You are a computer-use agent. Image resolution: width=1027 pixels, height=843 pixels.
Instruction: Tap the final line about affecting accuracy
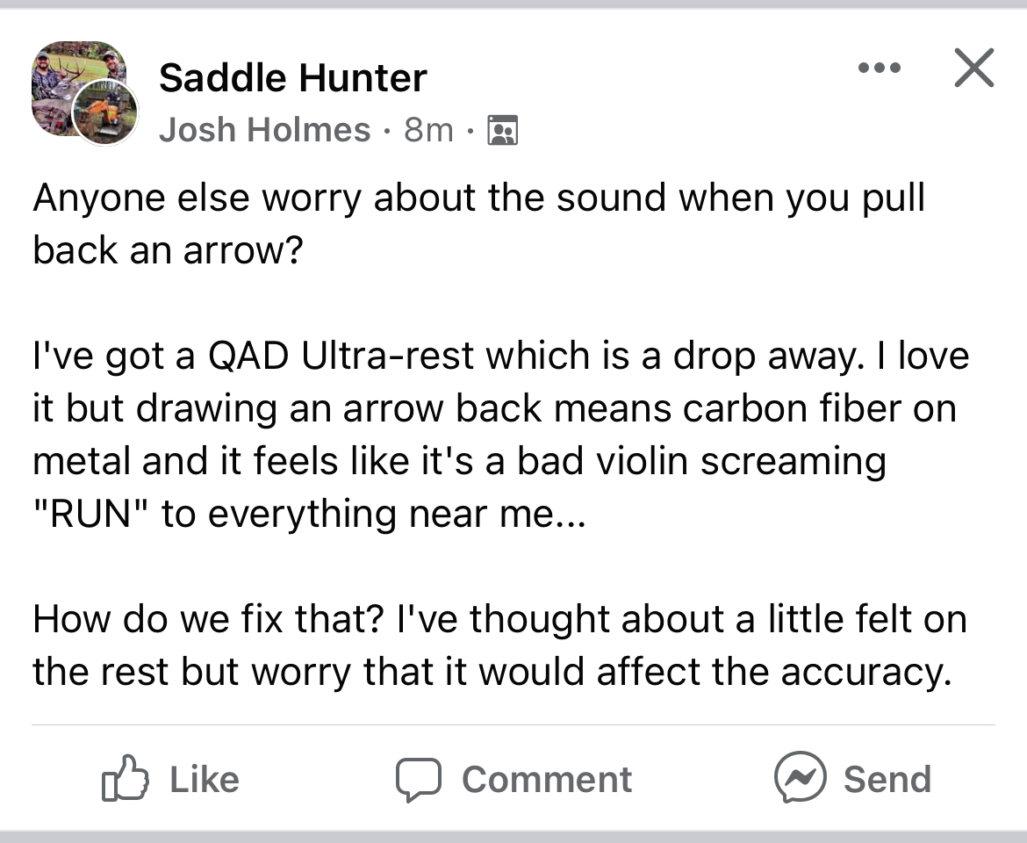pos(492,672)
